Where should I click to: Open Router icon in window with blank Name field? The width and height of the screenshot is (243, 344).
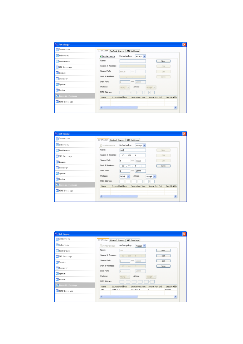point(57,90)
